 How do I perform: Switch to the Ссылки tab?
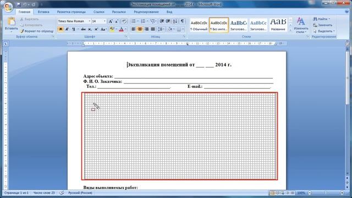(99, 12)
